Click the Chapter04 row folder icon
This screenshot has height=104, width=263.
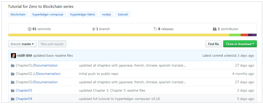tap(13, 99)
